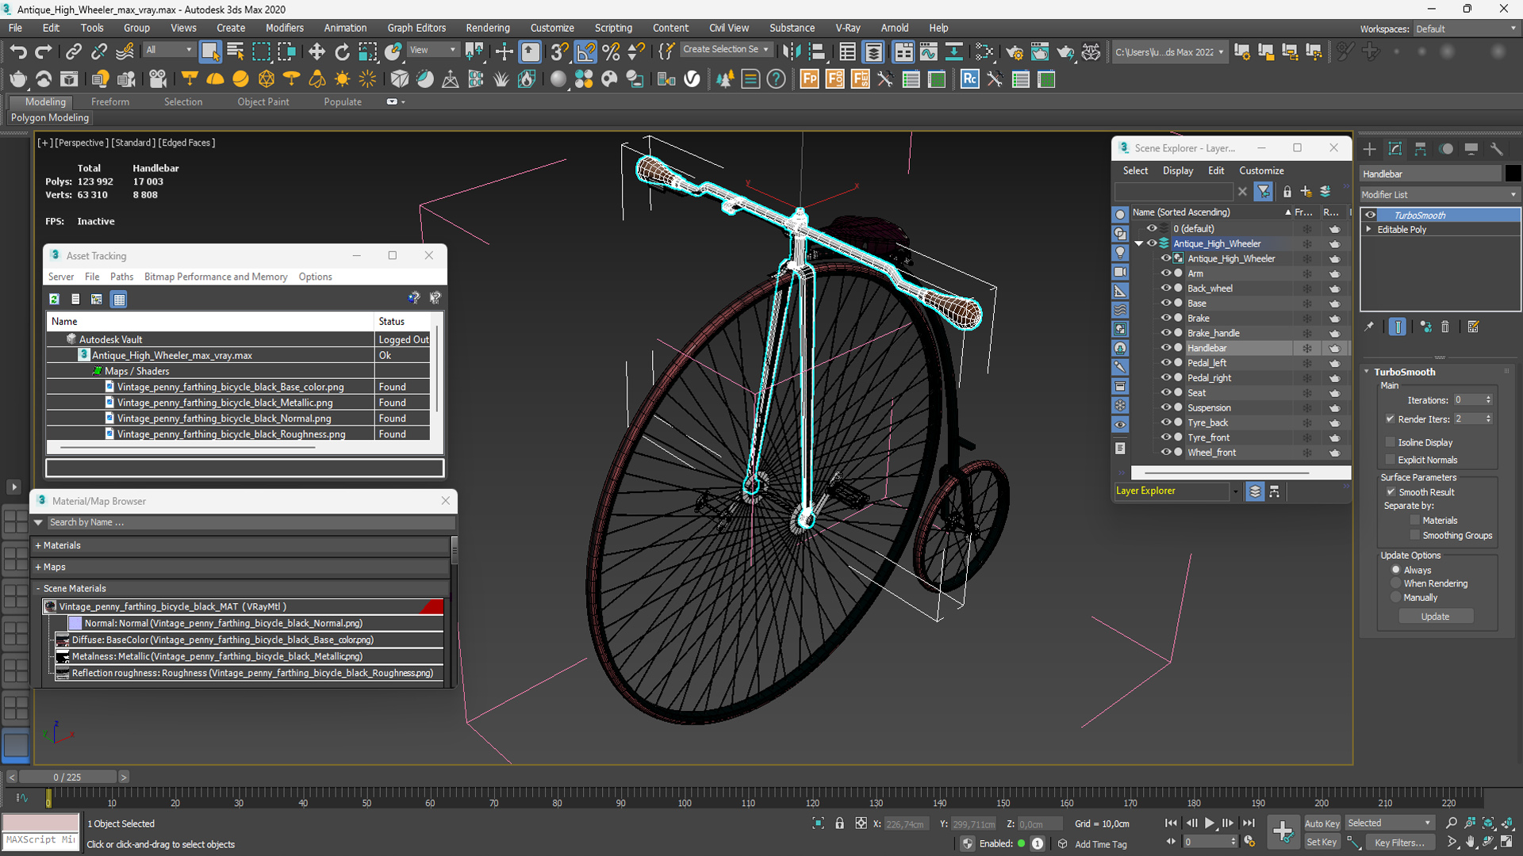Go to animation start frame
The height and width of the screenshot is (856, 1523).
click(x=1171, y=824)
